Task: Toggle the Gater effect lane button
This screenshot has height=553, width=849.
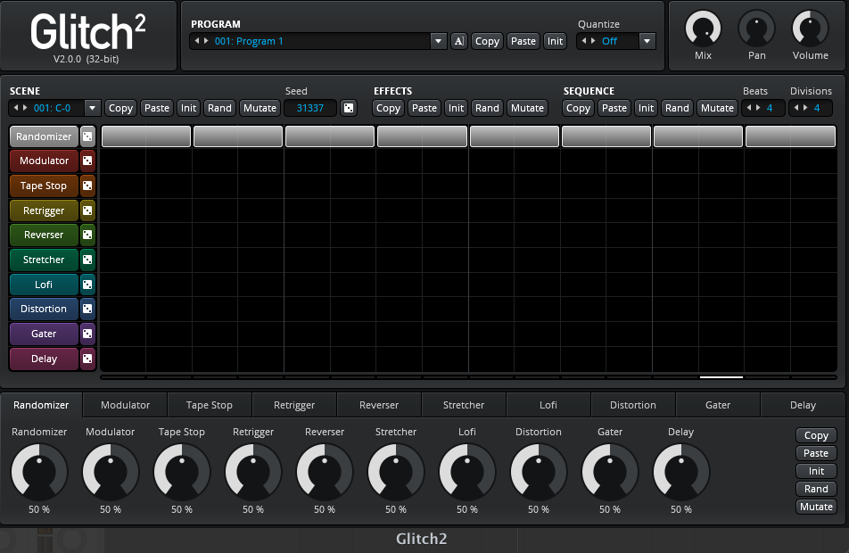Action: point(44,334)
